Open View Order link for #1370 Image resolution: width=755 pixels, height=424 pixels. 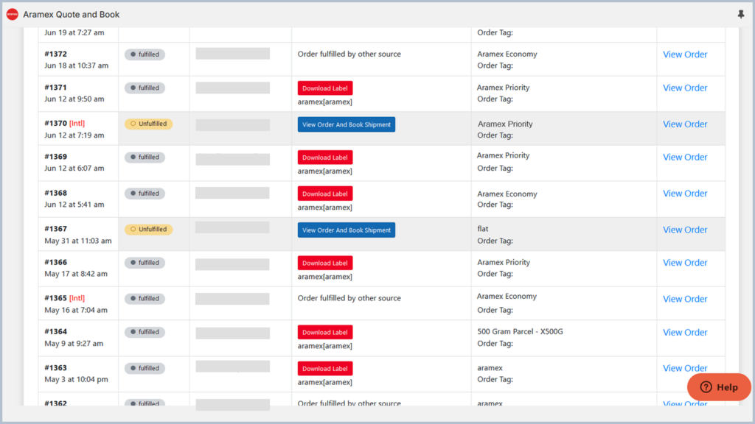[685, 124]
